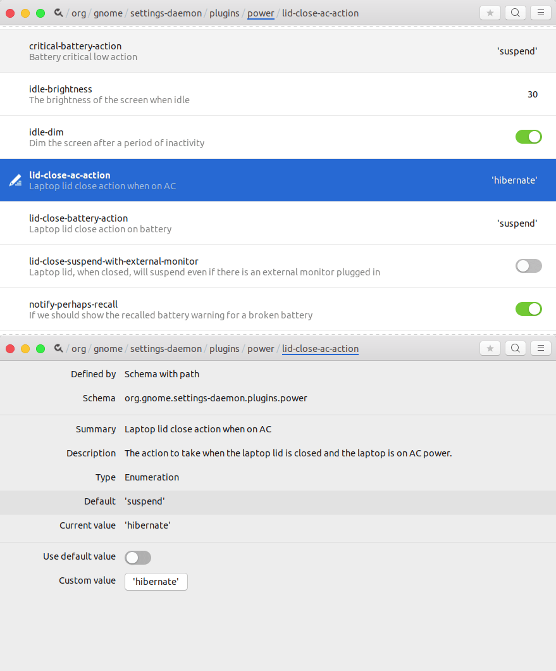Disable the idle-dim toggle
This screenshot has width=556, height=671.
pos(529,137)
